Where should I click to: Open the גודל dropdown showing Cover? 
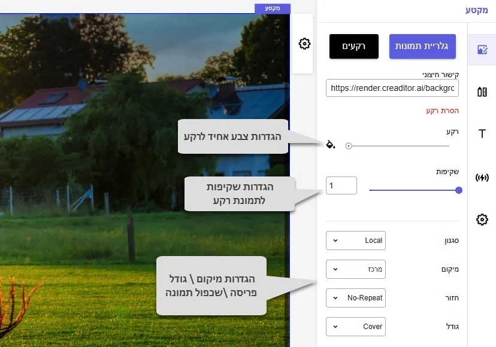(355, 327)
